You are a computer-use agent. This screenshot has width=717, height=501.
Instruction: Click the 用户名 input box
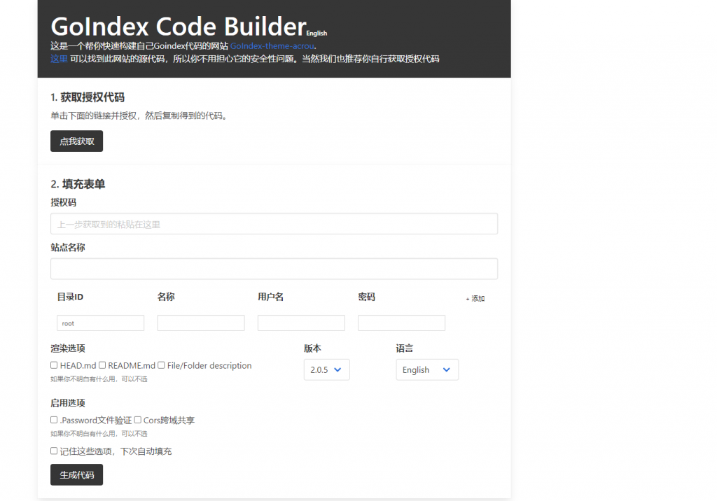pos(301,323)
